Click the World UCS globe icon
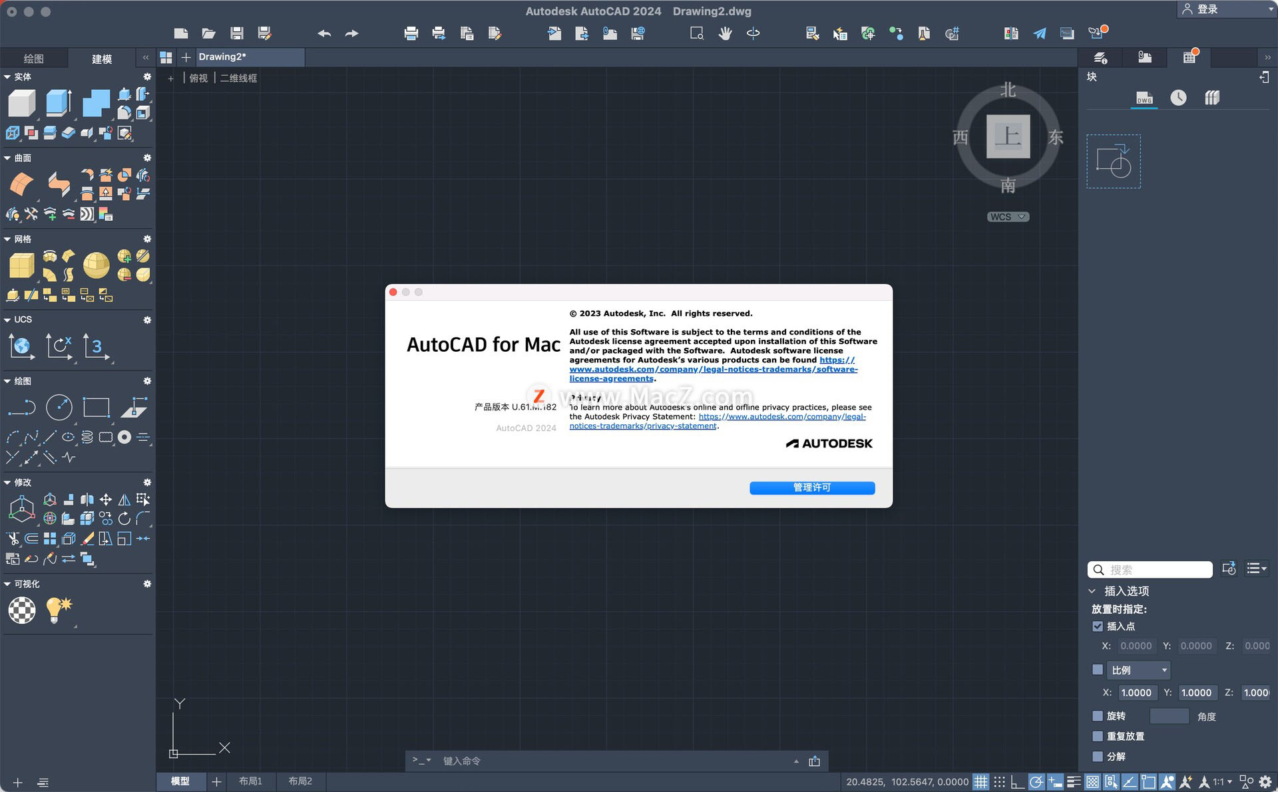Image resolution: width=1278 pixels, height=792 pixels. pyautogui.click(x=21, y=346)
